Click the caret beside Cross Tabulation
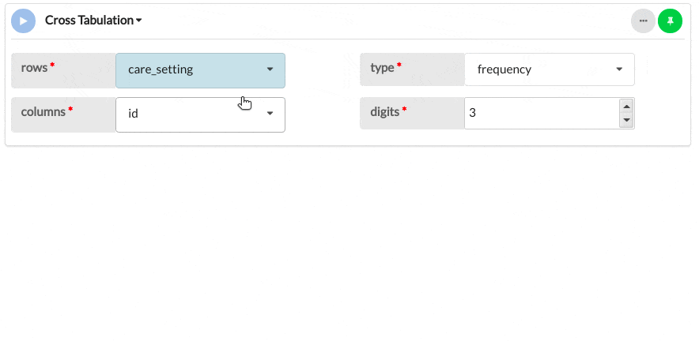Viewport: 699px width, 341px height. 139,21
